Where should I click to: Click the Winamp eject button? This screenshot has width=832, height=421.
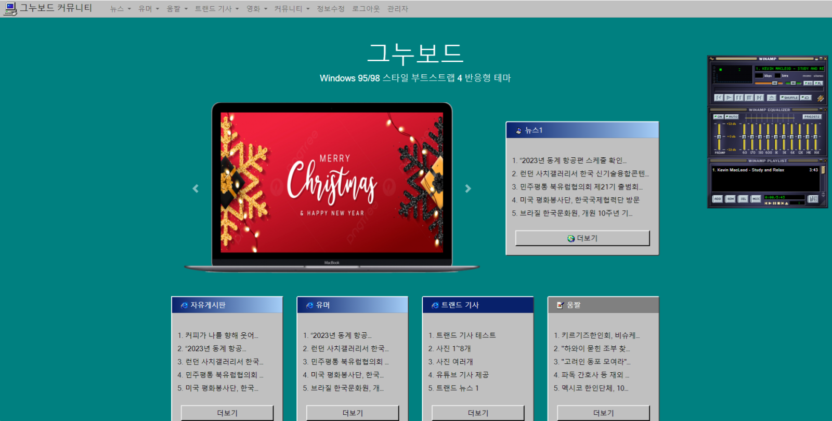click(x=772, y=98)
